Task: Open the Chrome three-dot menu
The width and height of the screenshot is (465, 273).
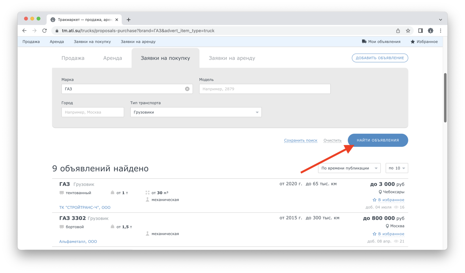Action: click(x=441, y=31)
